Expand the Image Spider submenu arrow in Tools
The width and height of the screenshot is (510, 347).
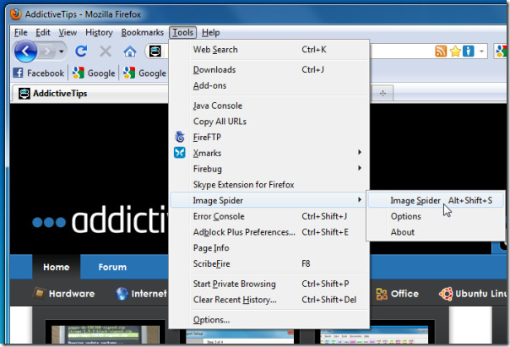360,200
